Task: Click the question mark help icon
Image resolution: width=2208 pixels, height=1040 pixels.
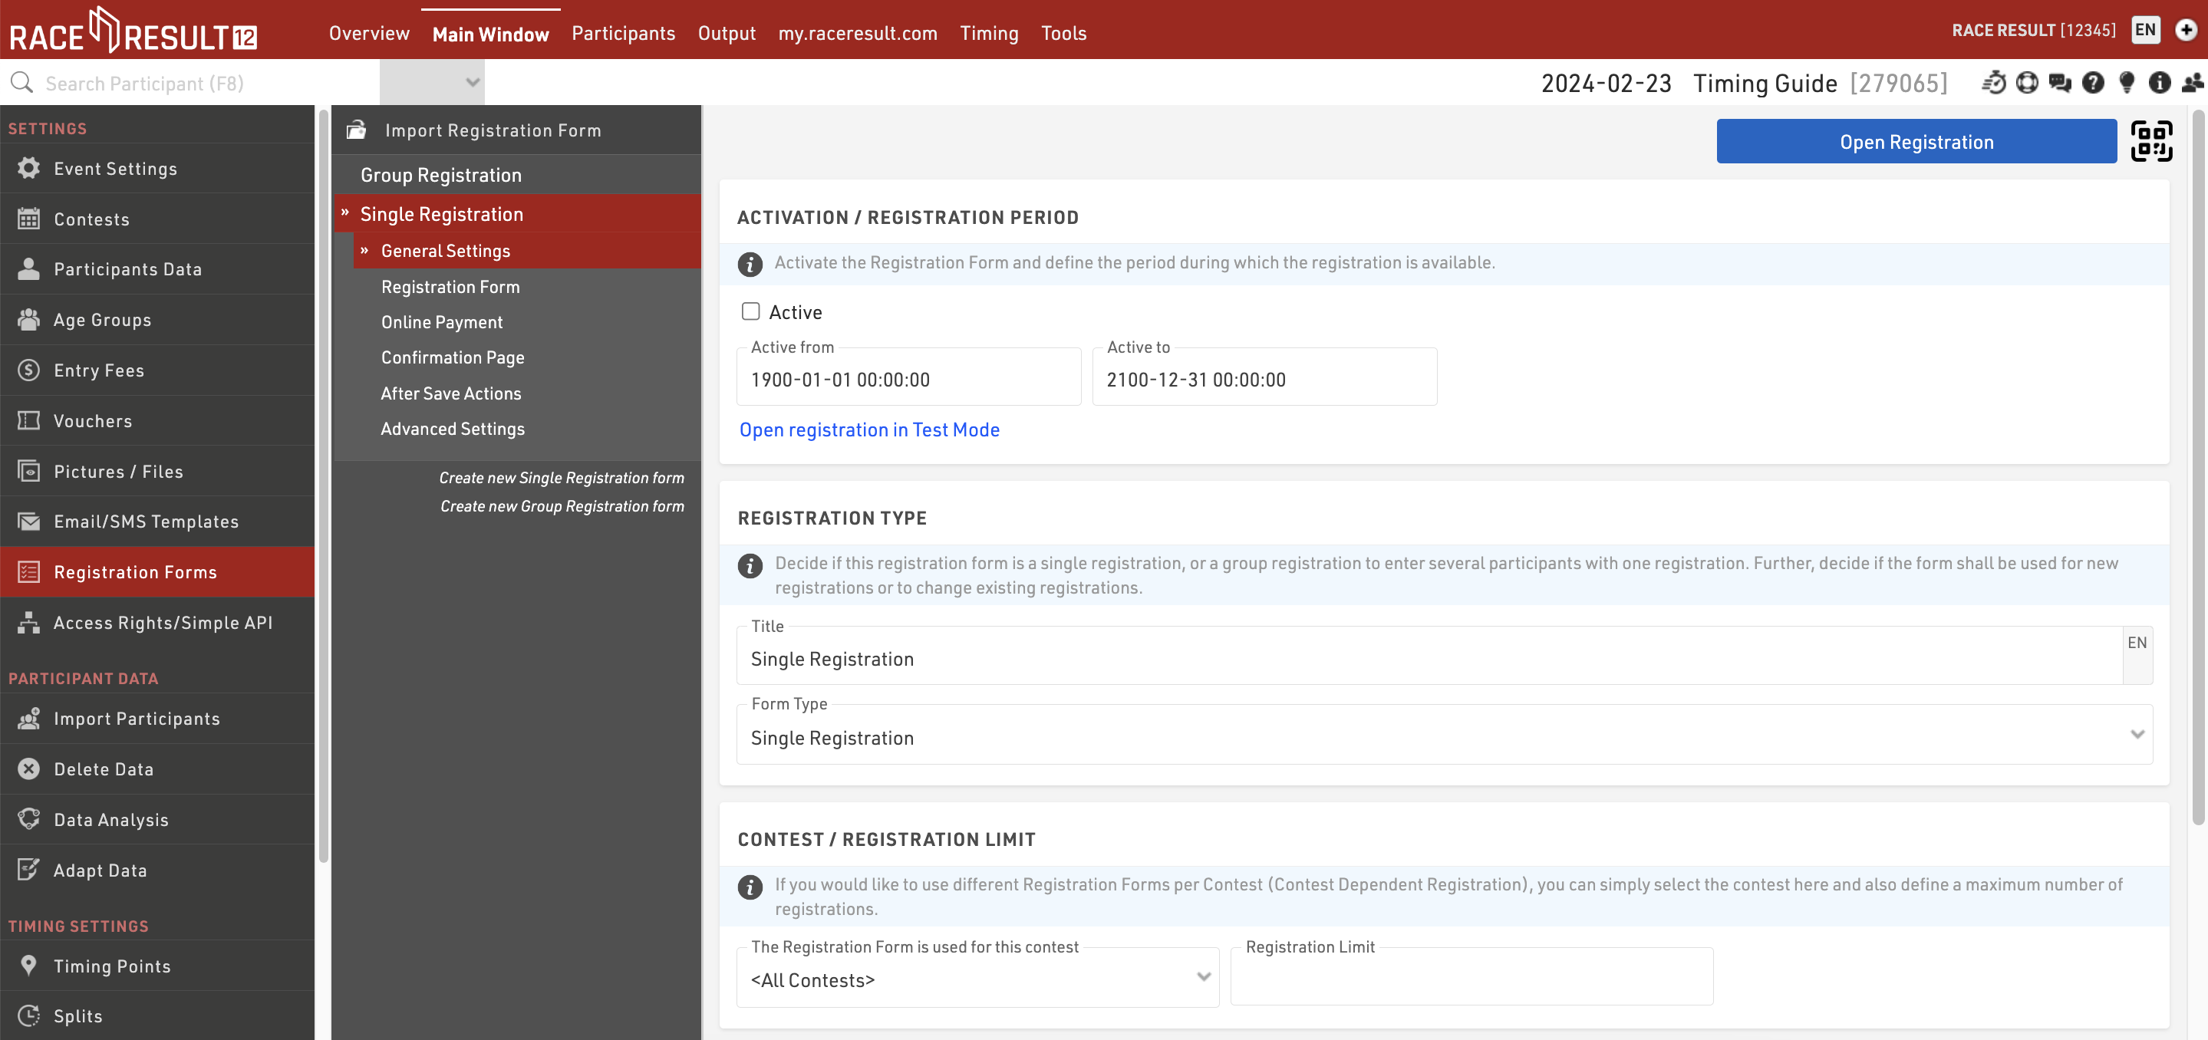Action: point(2093,82)
